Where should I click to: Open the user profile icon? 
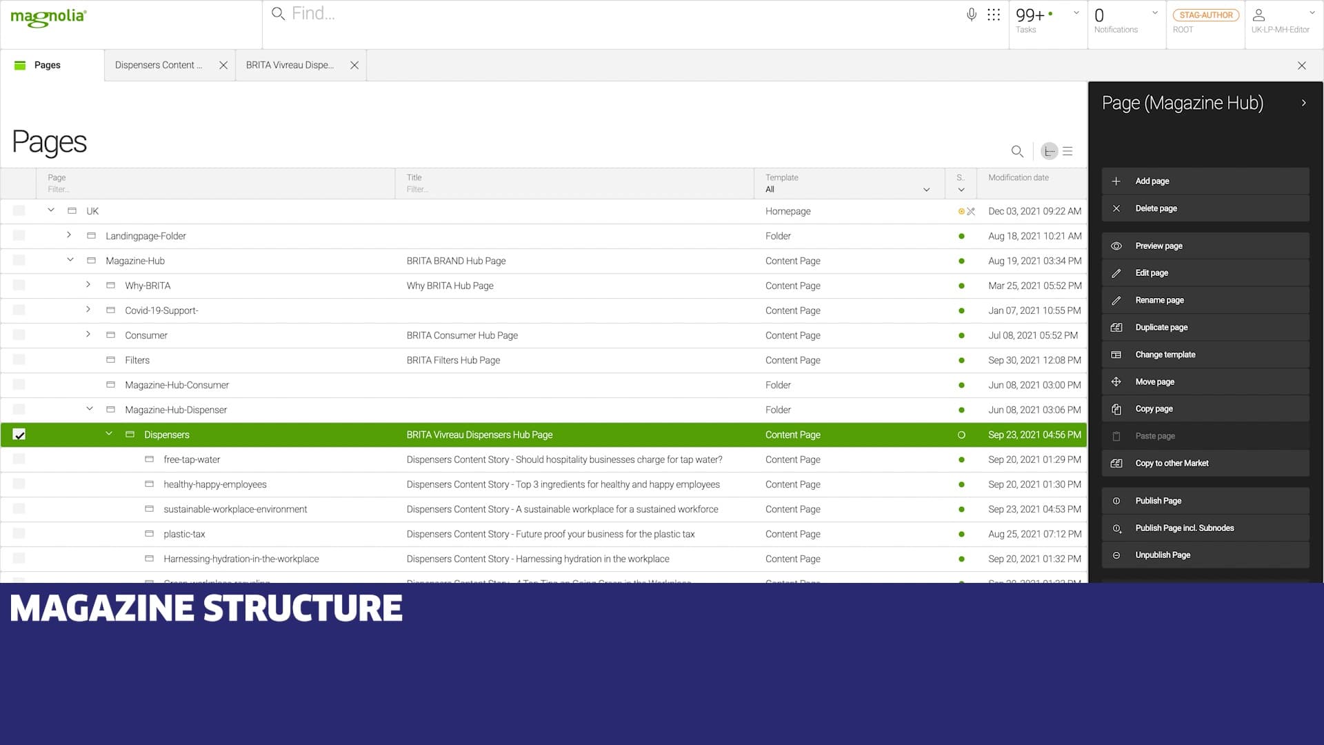coord(1258,14)
